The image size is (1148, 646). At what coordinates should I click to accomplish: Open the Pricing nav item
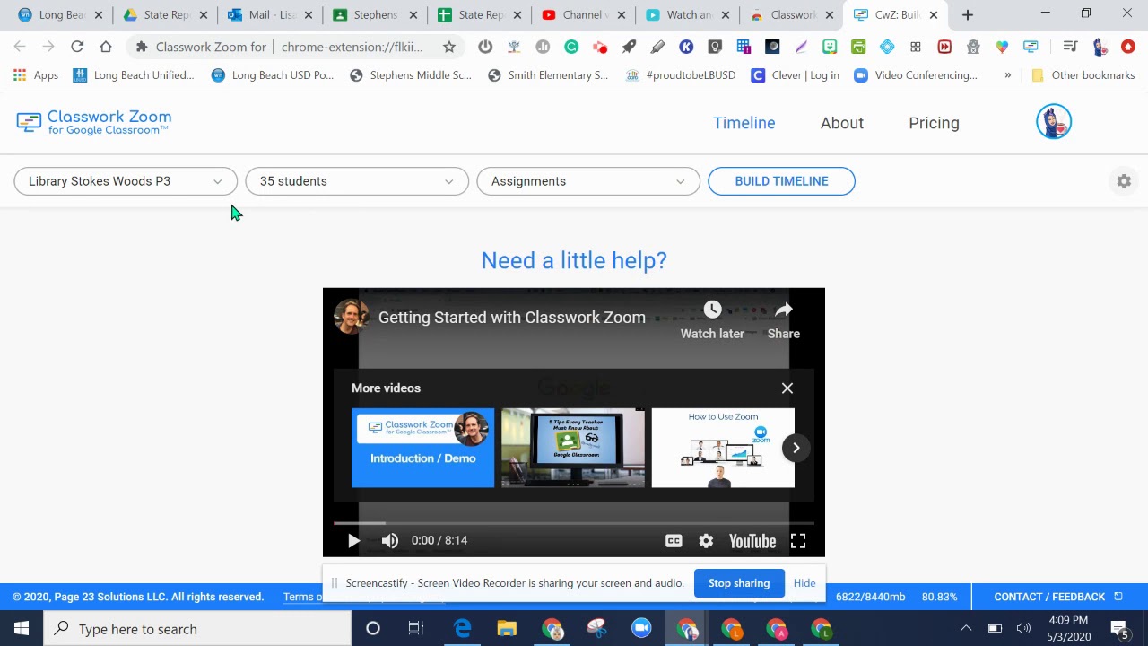(x=934, y=123)
